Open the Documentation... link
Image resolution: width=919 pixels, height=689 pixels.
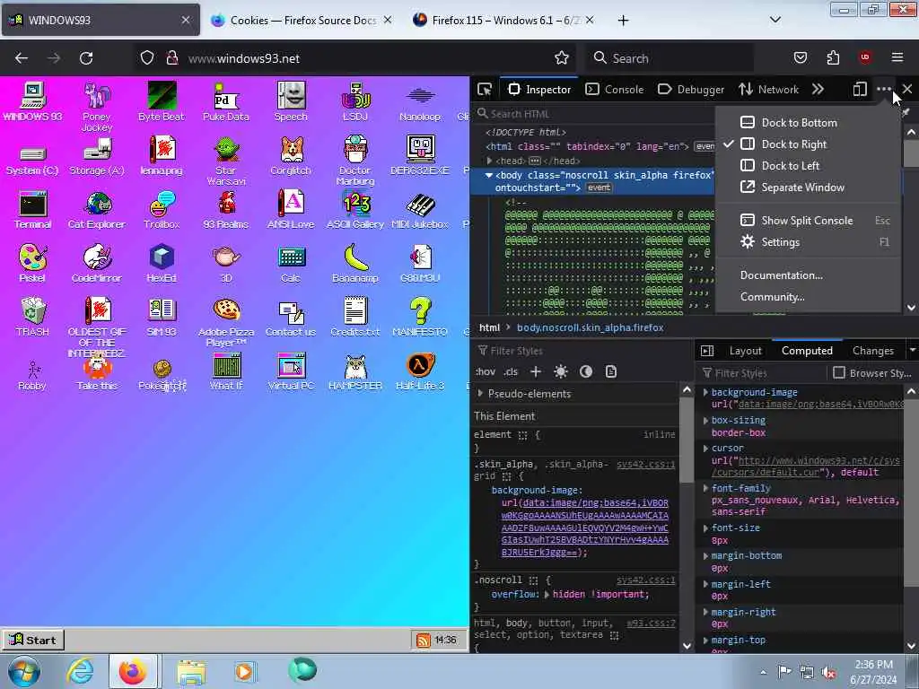[782, 275]
